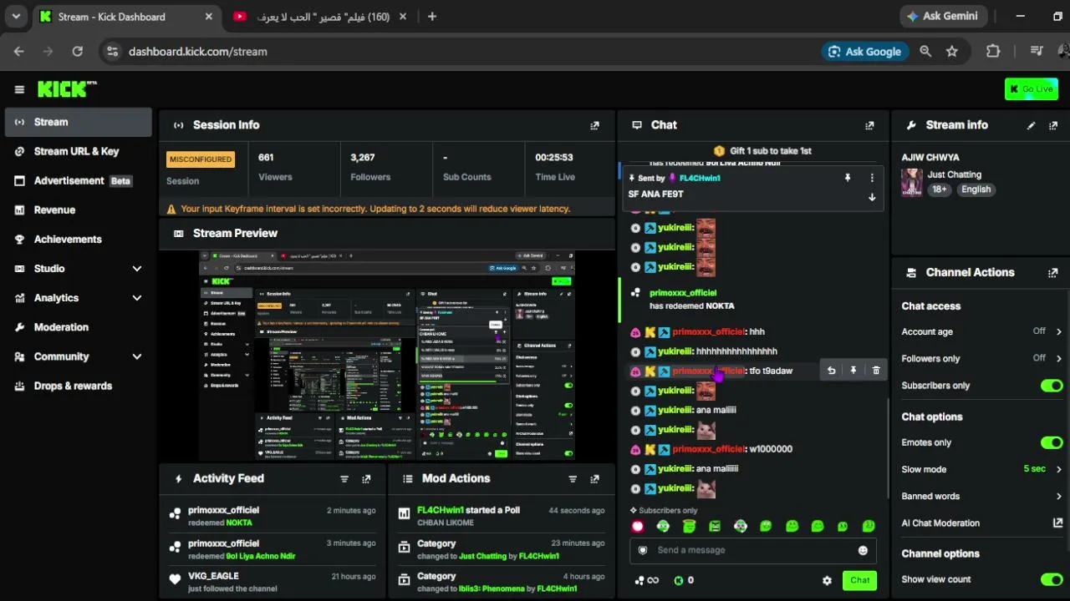Open the hamburger sidebar menu
Screen dimensions: 1070x601
(19, 89)
